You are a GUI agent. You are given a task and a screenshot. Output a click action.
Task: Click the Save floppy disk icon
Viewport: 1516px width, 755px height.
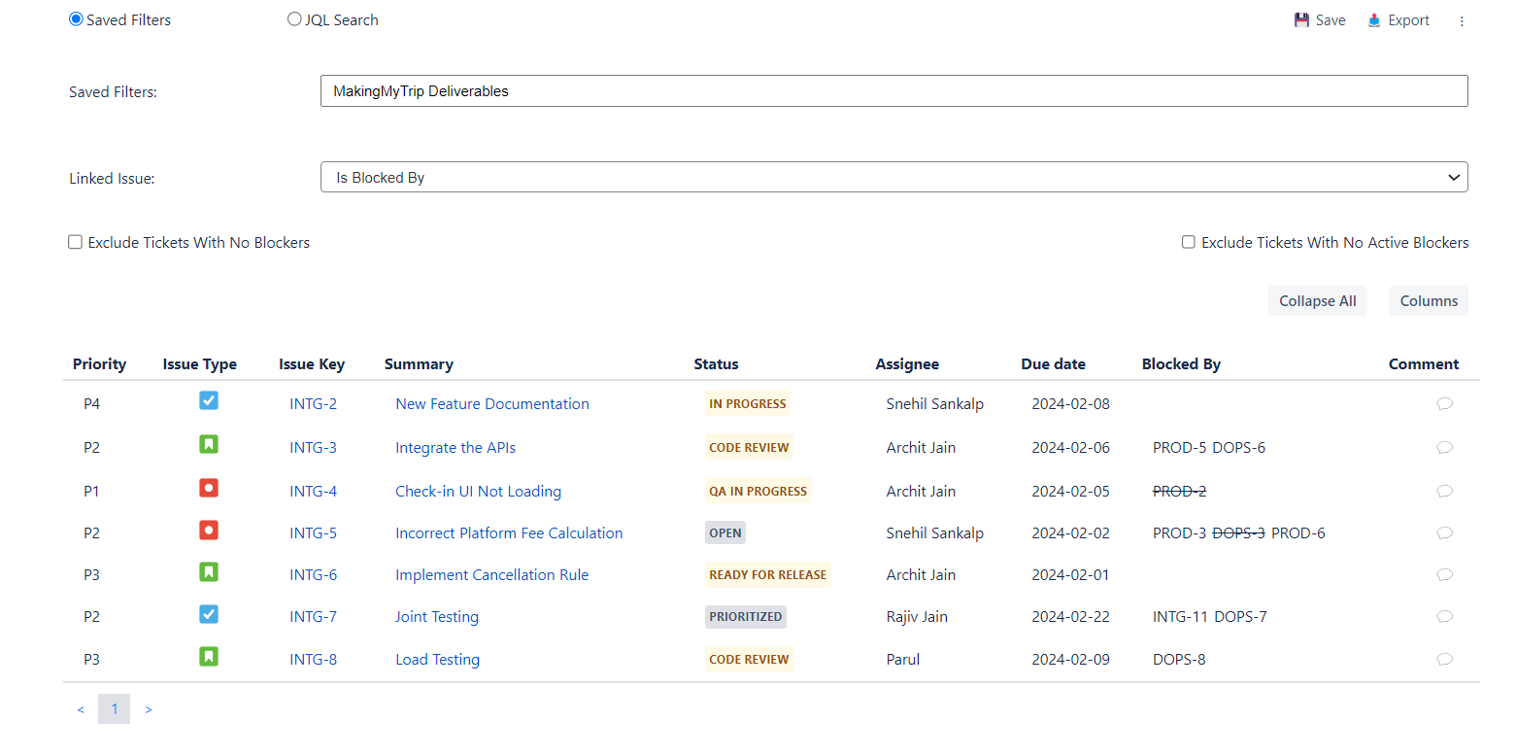click(1301, 20)
